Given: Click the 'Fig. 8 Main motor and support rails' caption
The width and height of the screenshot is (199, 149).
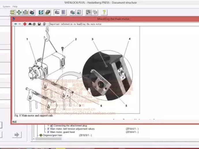Looking at the screenshot, I should tap(34, 116).
